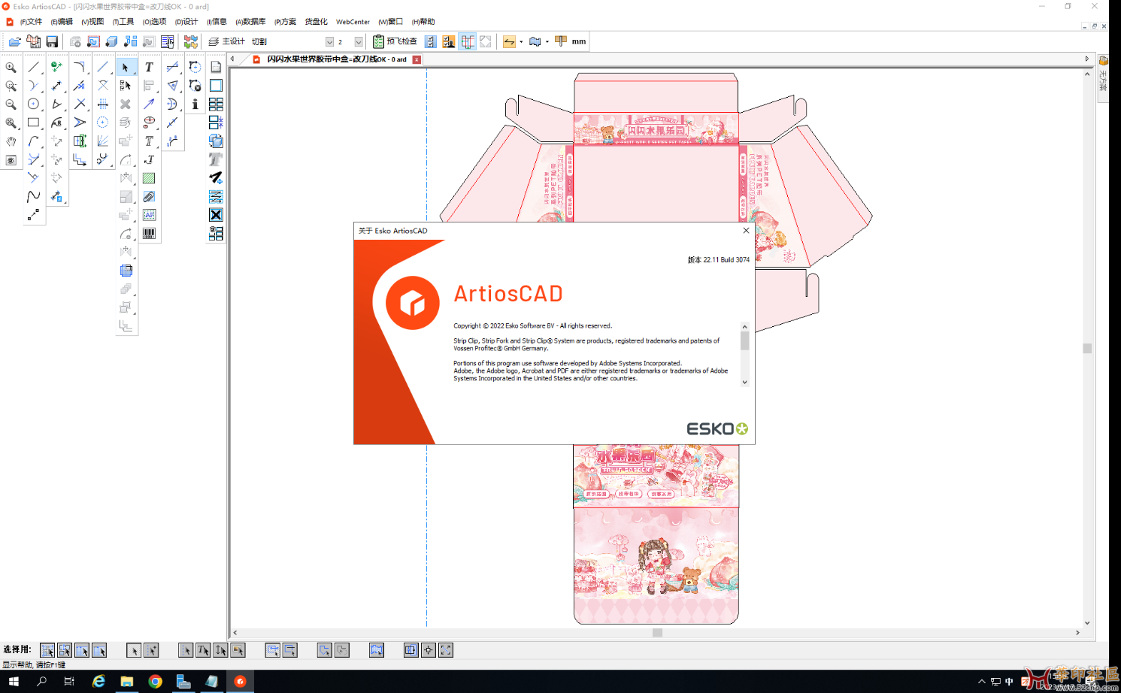Click the canvas horizontal scrollbar thumb

(657, 633)
